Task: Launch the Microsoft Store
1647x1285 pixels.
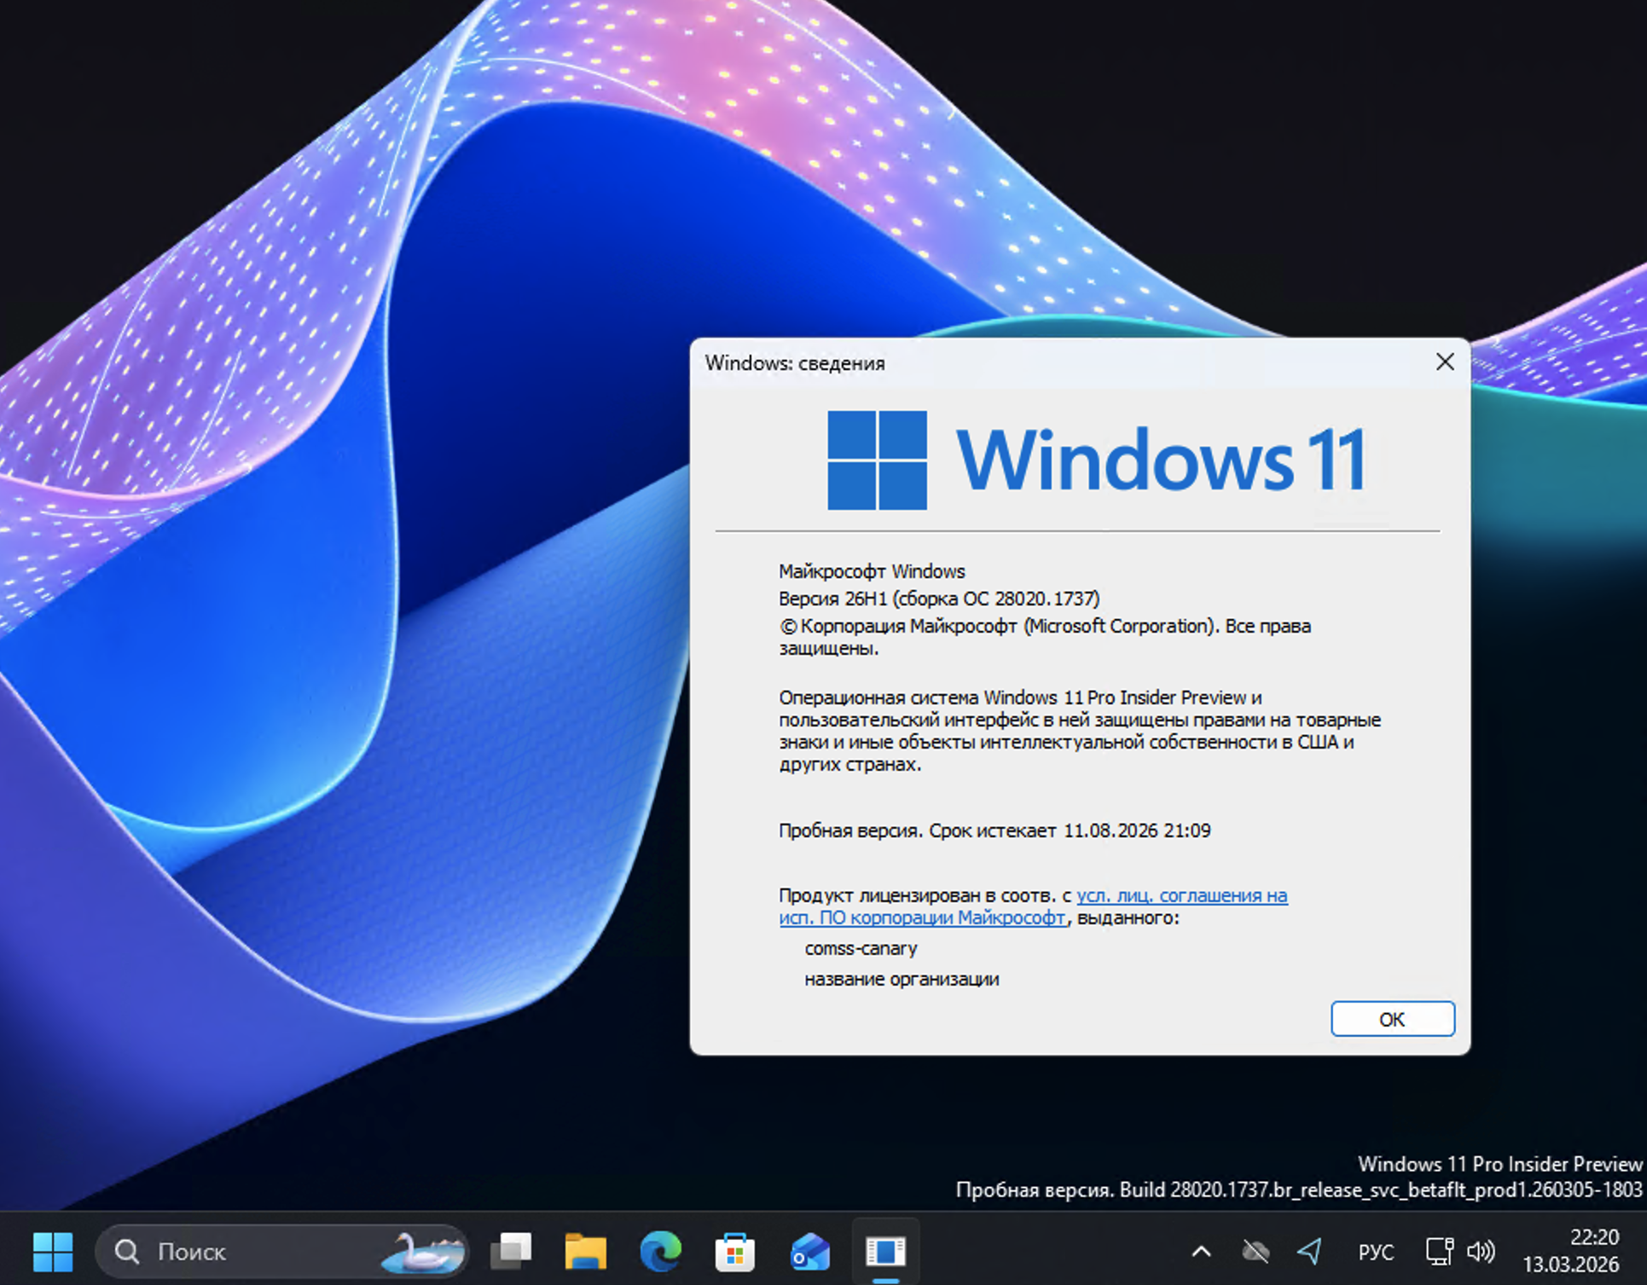Action: point(734,1251)
